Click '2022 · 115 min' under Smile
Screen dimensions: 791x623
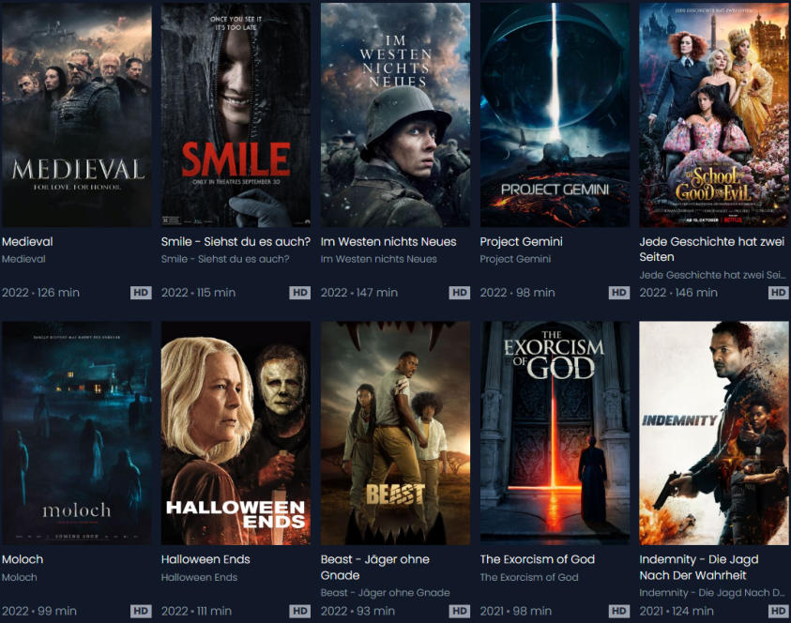tap(198, 293)
